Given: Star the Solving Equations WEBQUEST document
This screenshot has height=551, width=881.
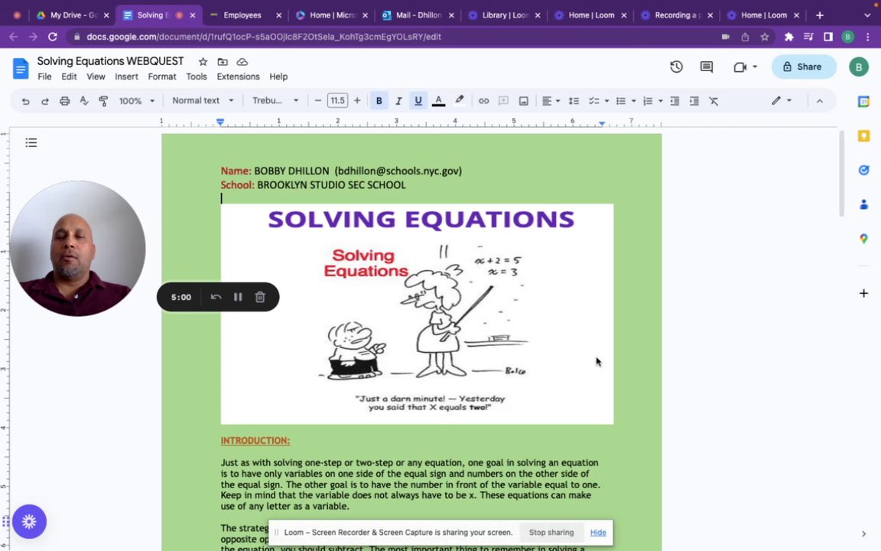Looking at the screenshot, I should (203, 62).
